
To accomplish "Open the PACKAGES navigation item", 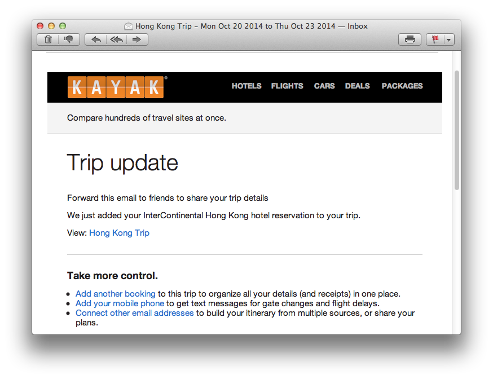I will (x=402, y=86).
